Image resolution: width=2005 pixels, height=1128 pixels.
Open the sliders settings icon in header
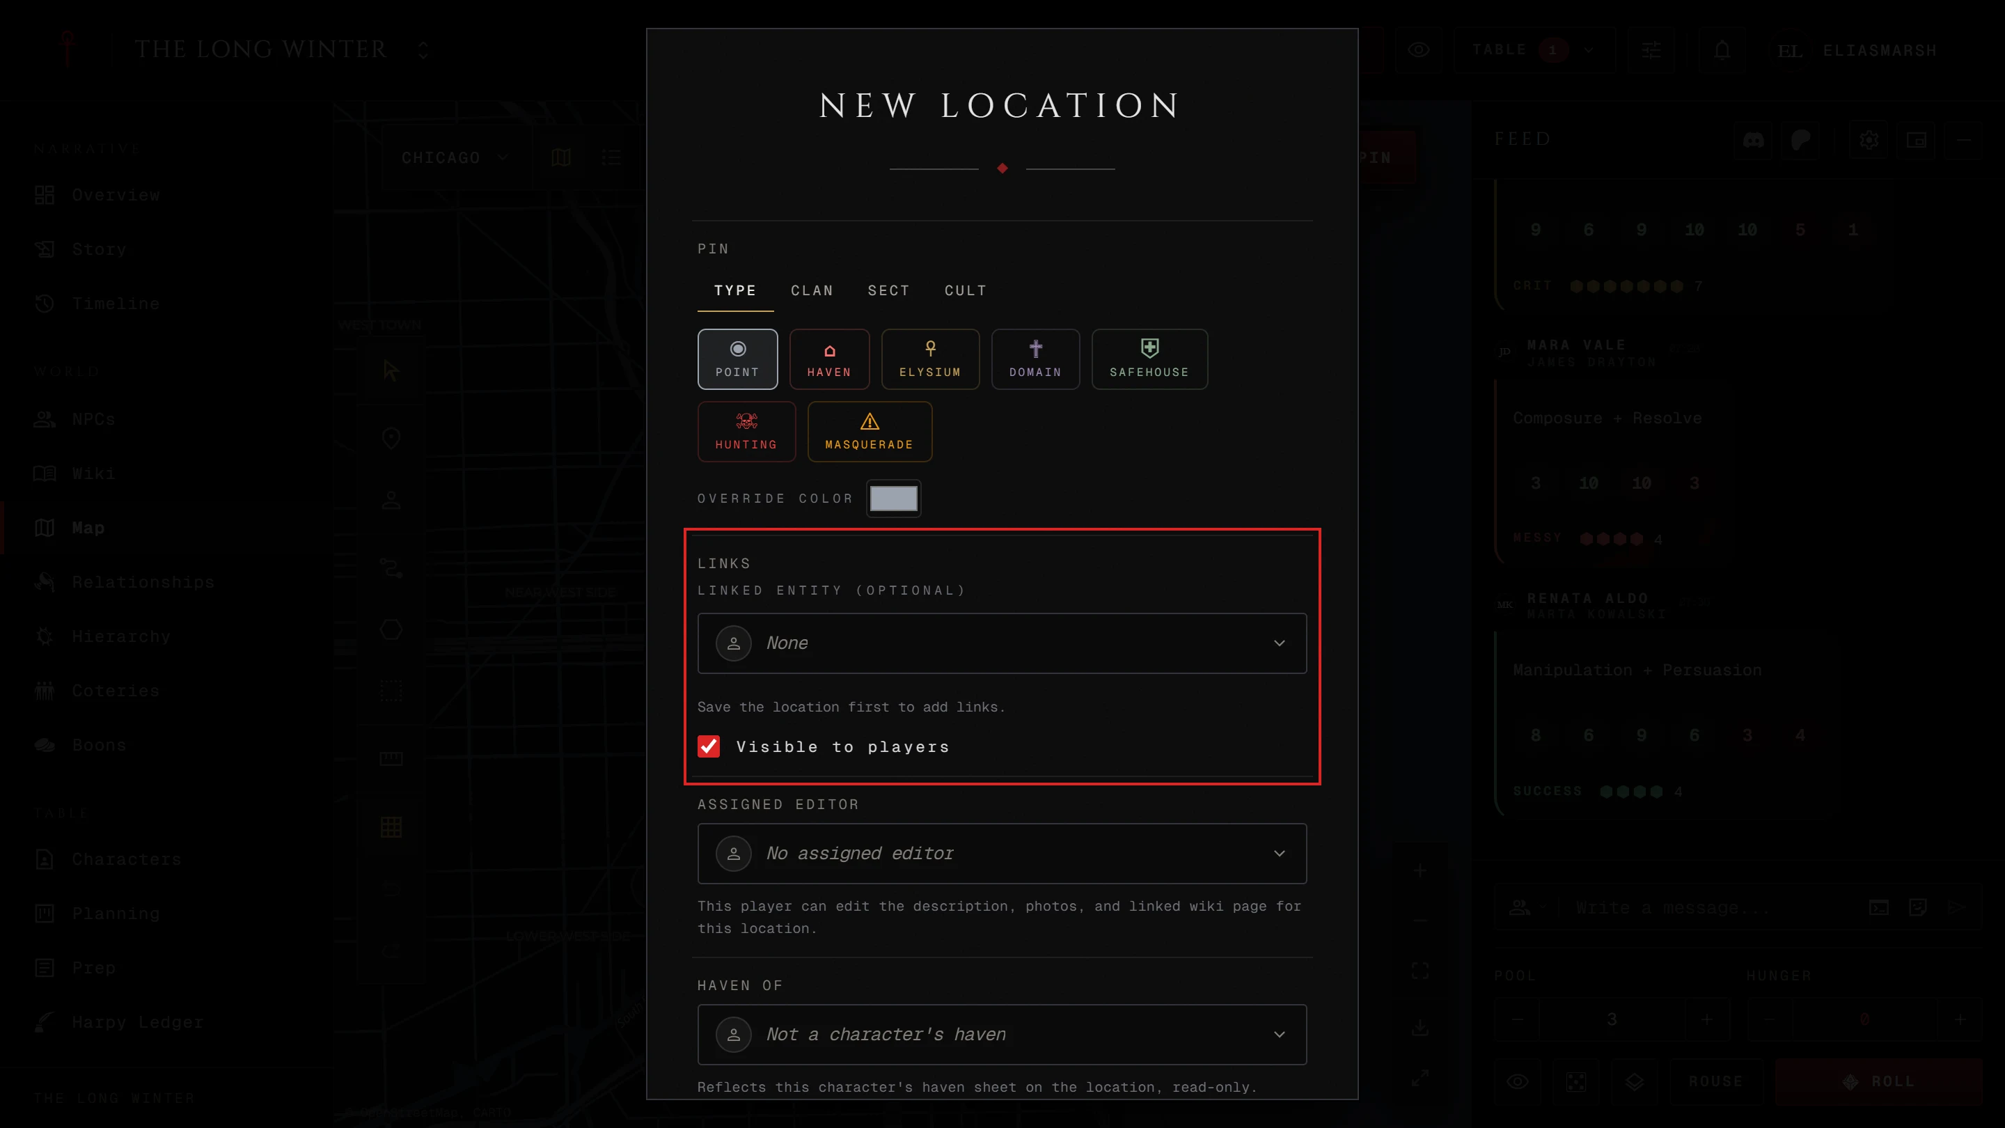[1651, 51]
